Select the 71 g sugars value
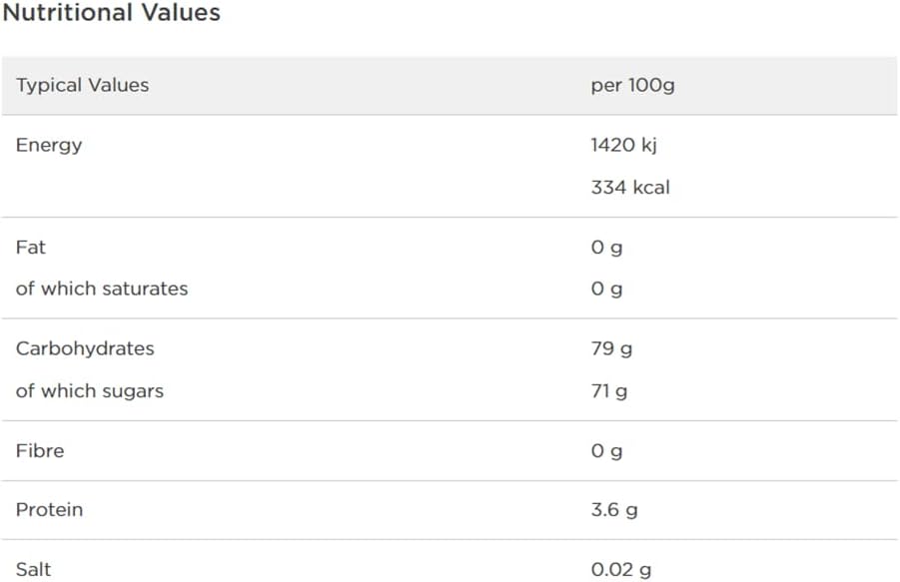900x582 pixels. pos(609,390)
